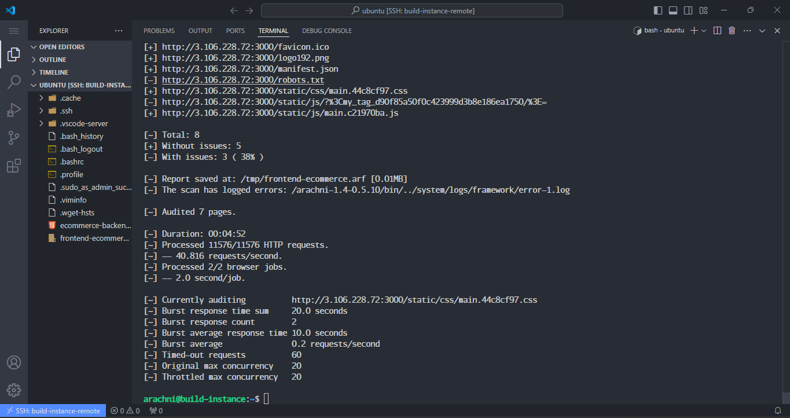Expand the Timeline section

(80, 72)
